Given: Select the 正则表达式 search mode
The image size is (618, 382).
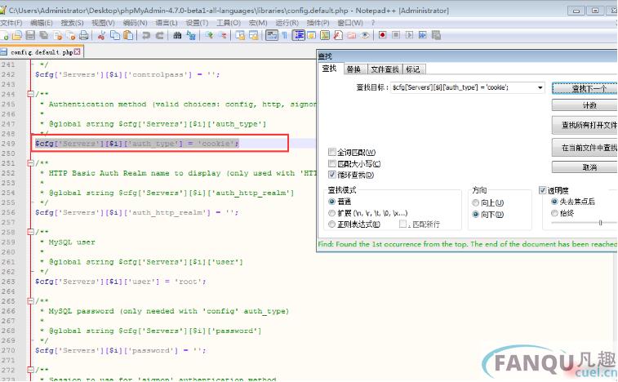Looking at the screenshot, I should tap(331, 224).
